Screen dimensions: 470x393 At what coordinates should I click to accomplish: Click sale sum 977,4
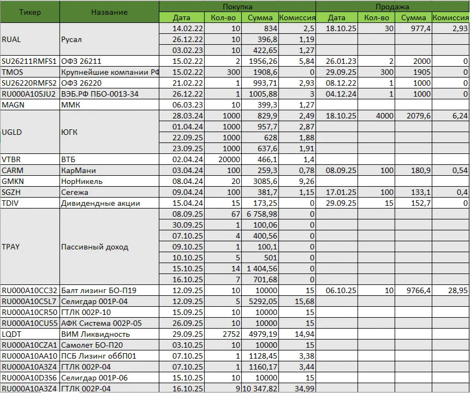pos(413,28)
